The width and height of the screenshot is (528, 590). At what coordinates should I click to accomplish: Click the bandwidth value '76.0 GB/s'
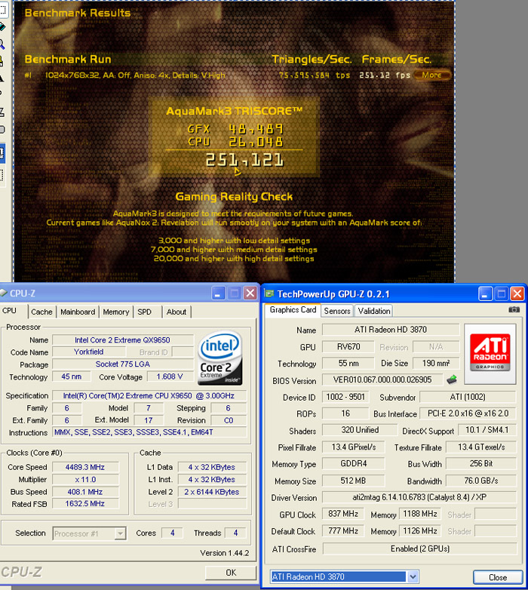pos(481,481)
